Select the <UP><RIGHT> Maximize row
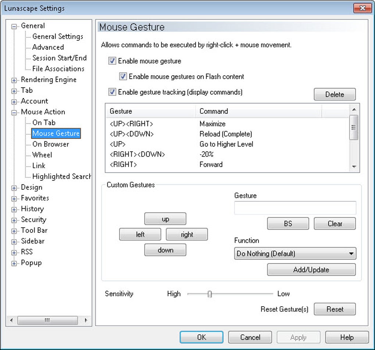This screenshot has width=375, height=350. (227, 124)
